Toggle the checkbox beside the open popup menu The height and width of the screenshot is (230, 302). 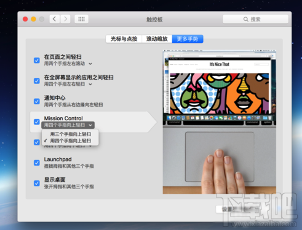pos(37,142)
